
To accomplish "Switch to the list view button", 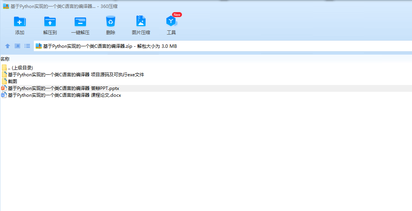I will (x=27, y=46).
